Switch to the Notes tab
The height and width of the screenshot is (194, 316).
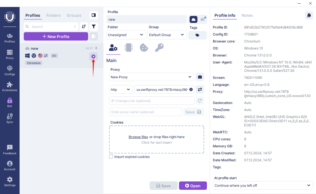[x=247, y=15]
